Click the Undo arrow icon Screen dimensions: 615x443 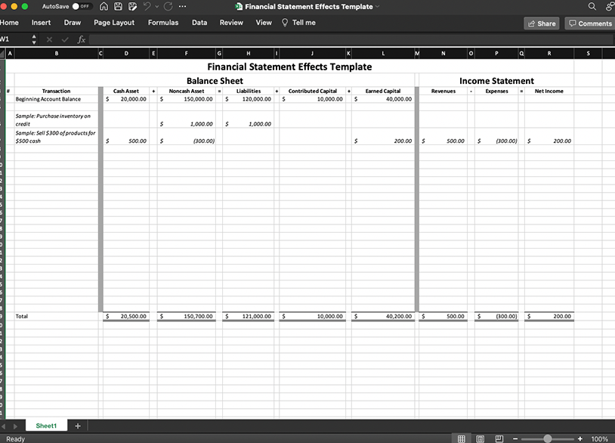(x=147, y=6)
